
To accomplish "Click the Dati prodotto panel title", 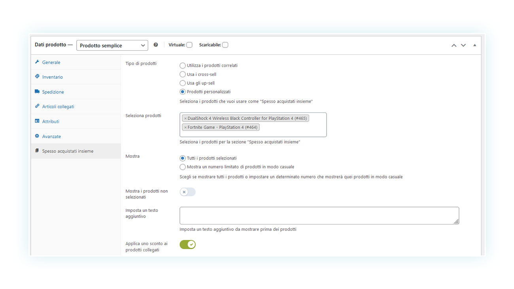I will 51,45.
